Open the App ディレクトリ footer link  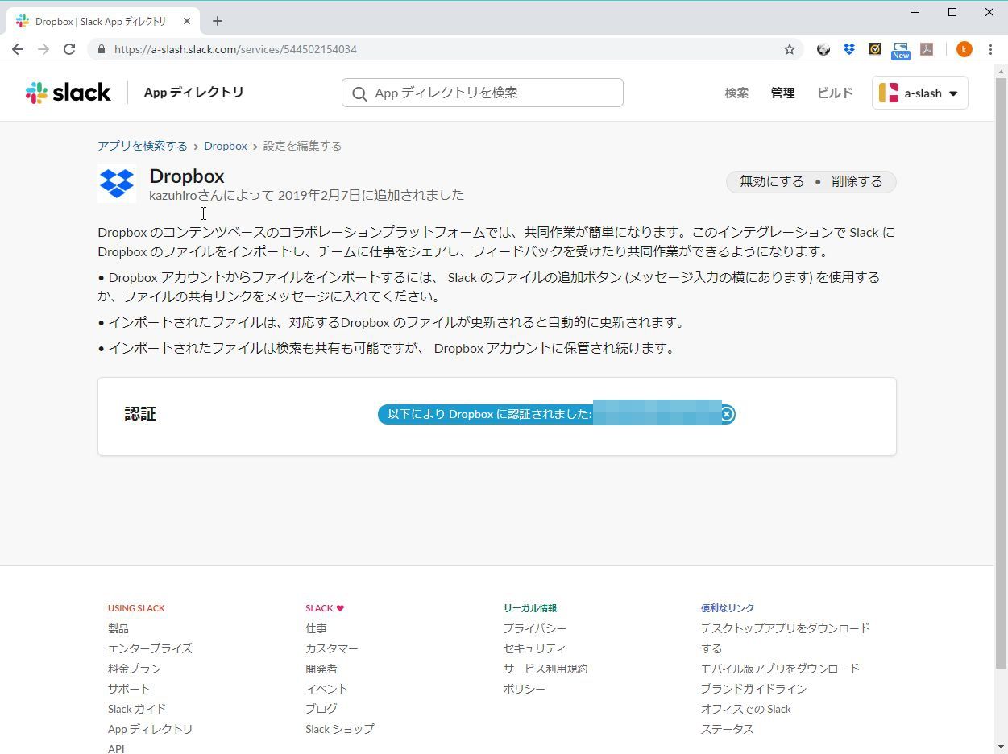coord(151,729)
